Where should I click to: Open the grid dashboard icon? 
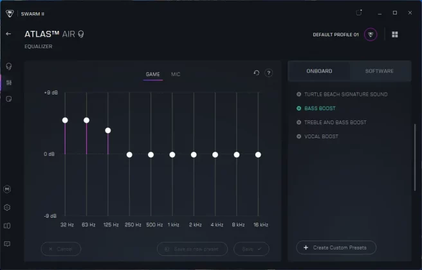tap(394, 35)
